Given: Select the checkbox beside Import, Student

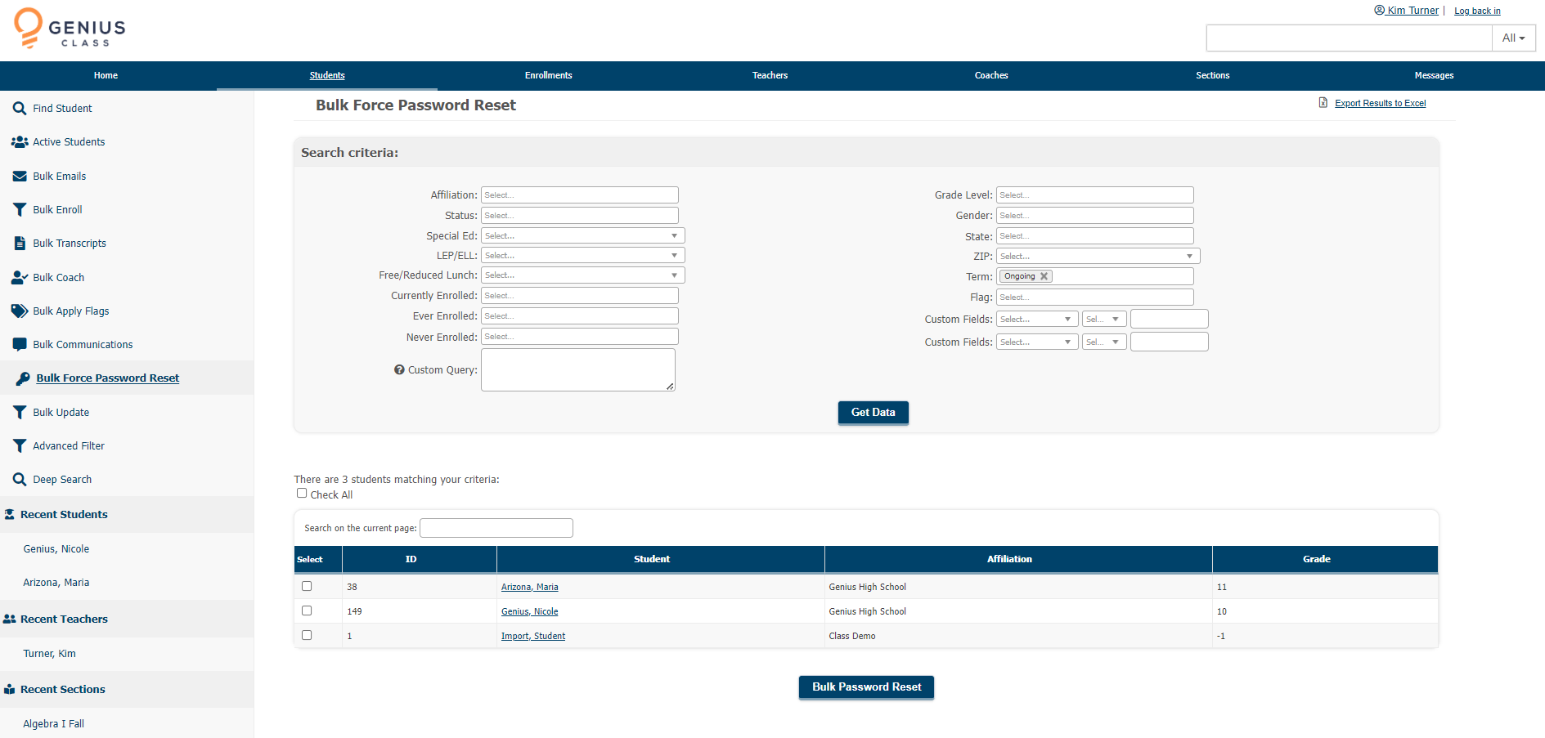Looking at the screenshot, I should (307, 635).
